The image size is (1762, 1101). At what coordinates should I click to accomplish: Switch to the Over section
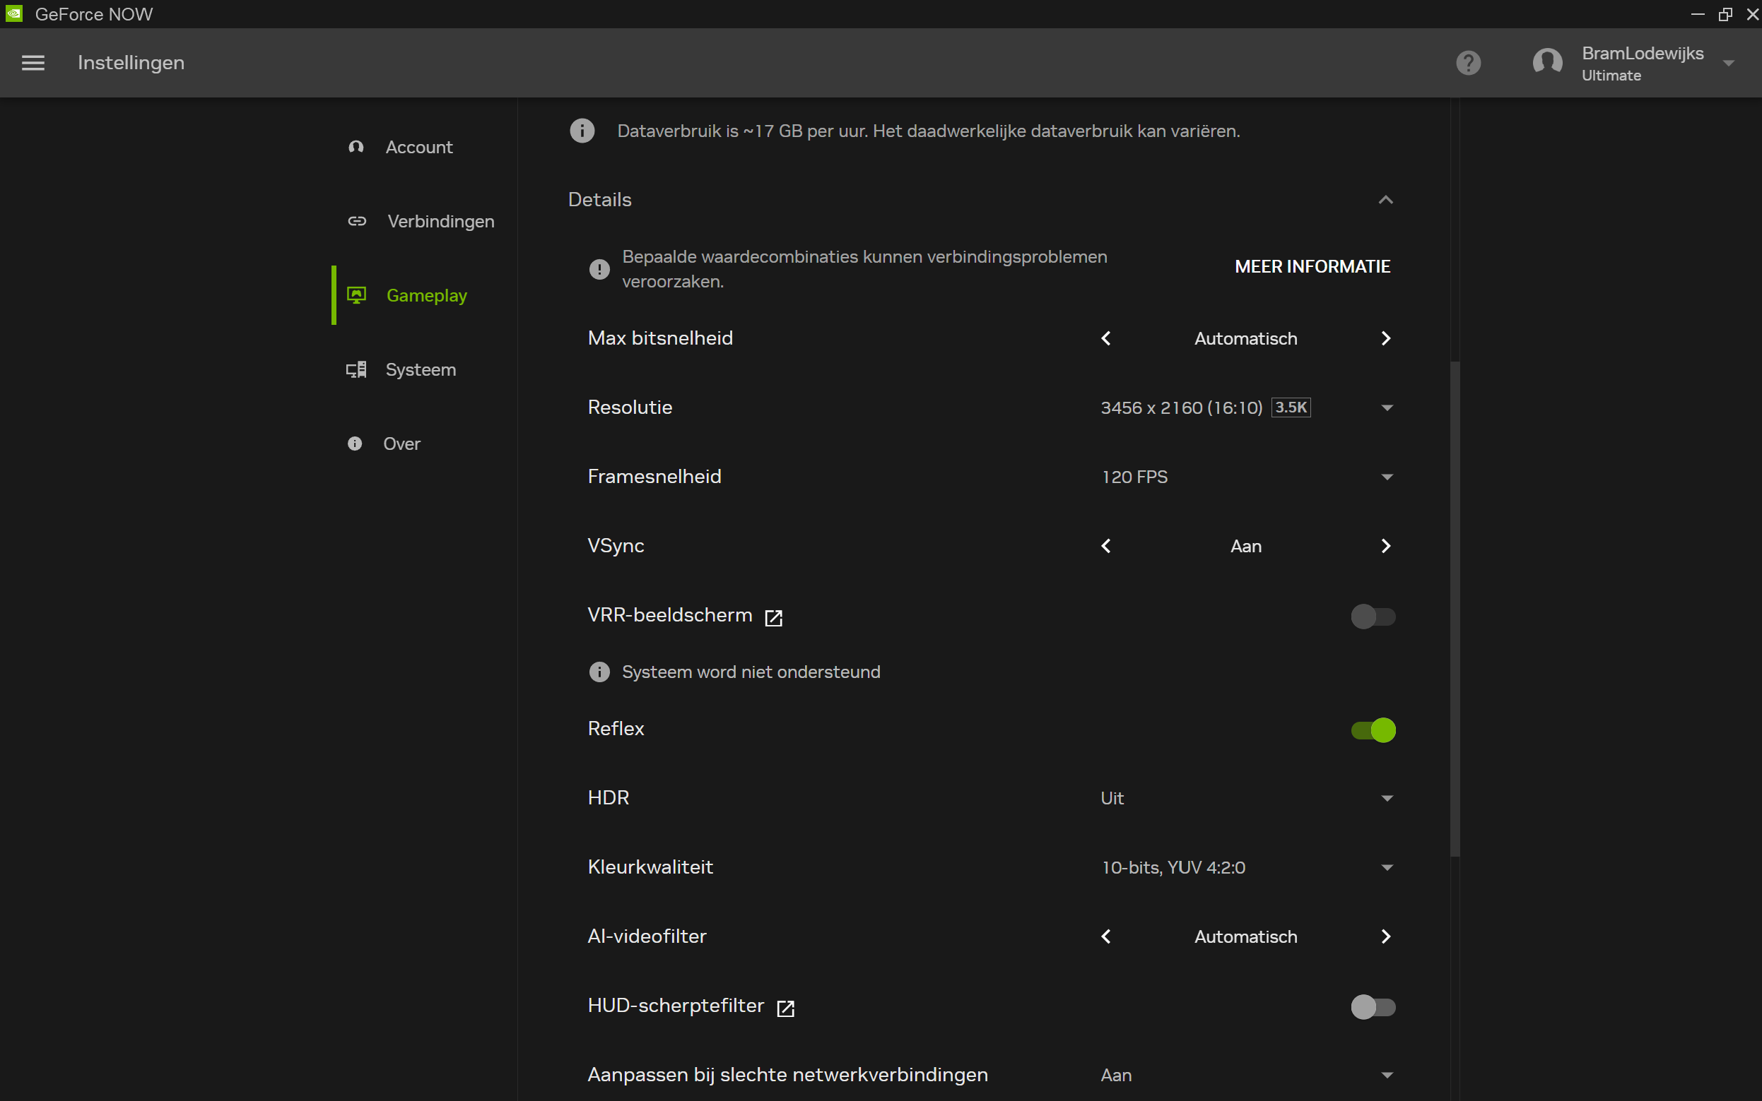pos(401,444)
